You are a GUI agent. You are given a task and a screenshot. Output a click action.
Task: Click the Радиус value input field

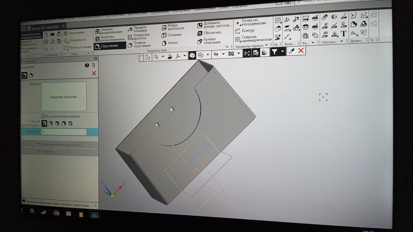64,132
